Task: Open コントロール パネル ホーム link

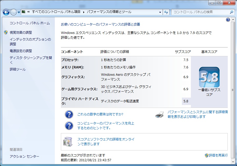Action: (30, 23)
